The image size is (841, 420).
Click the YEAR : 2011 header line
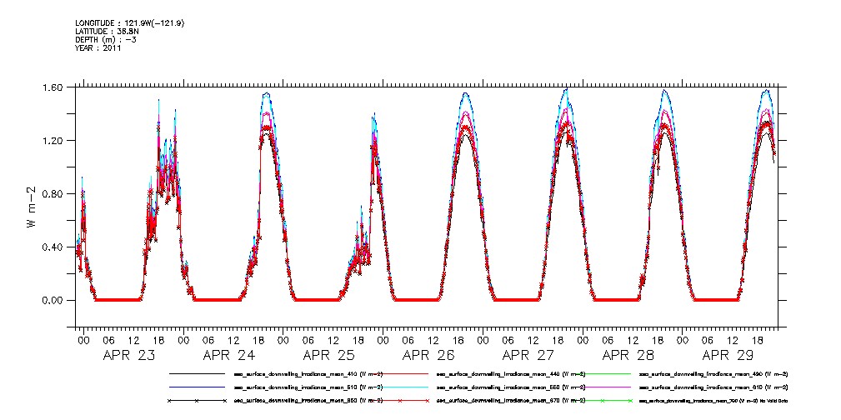98,48
